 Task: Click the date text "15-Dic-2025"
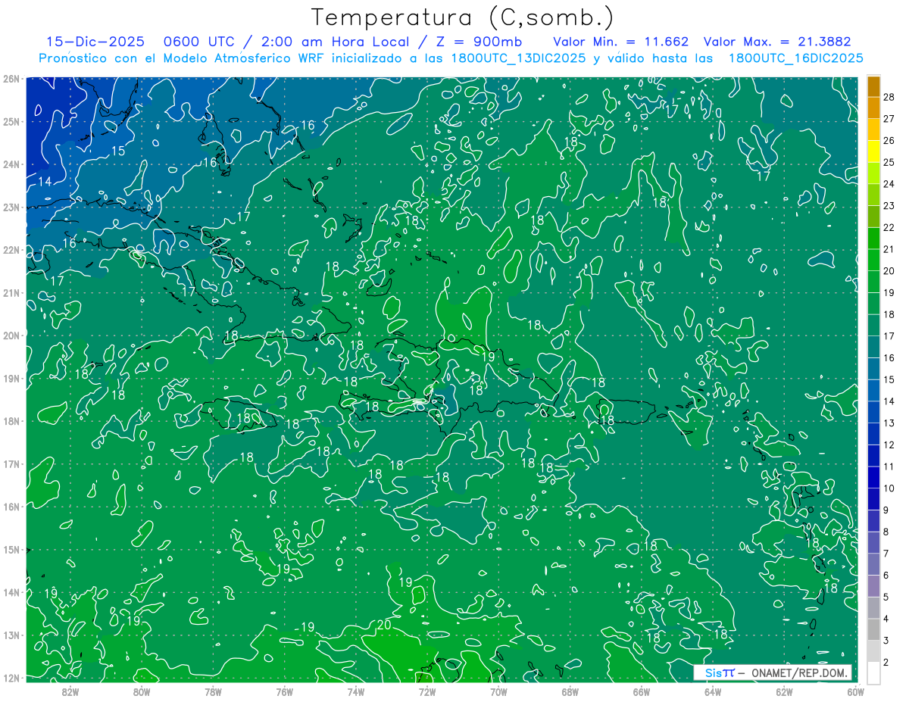pyautogui.click(x=95, y=42)
